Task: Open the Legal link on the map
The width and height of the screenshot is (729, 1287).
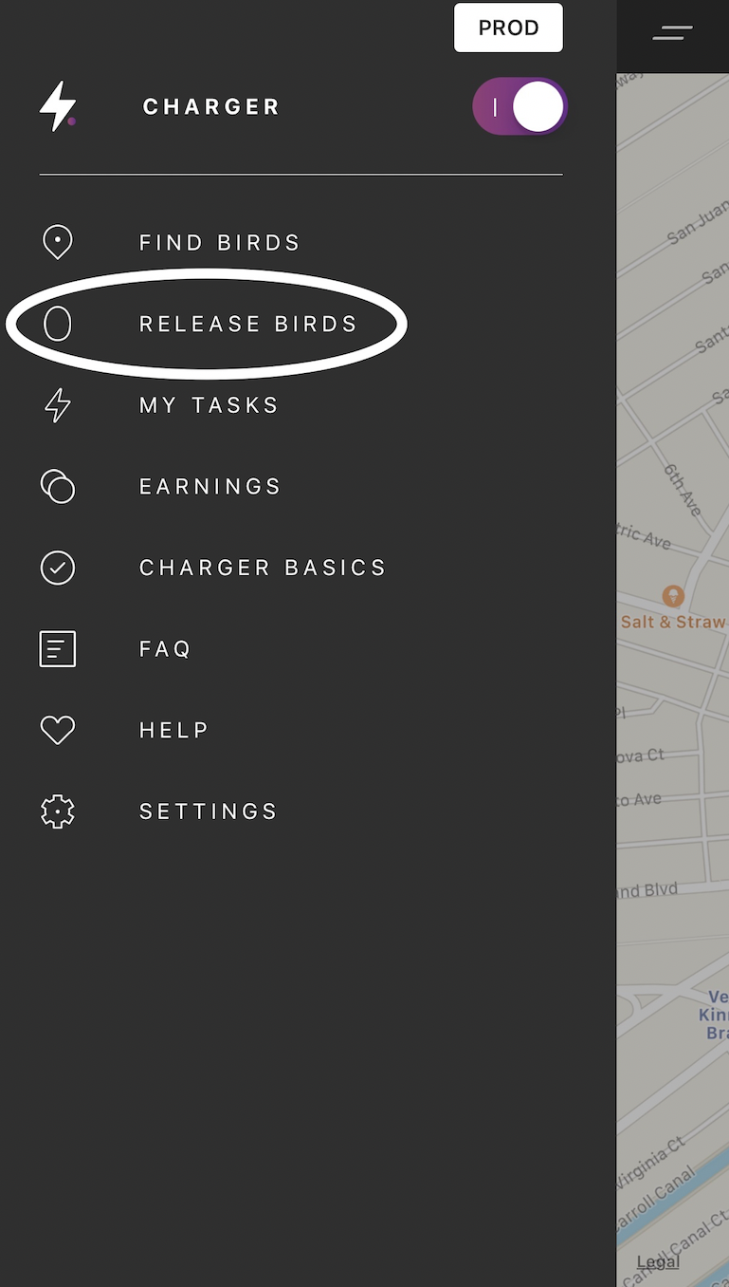Action: pyautogui.click(x=658, y=1261)
